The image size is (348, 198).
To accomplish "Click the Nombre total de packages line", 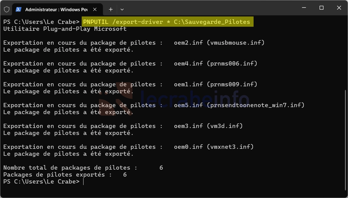I will coord(83,168).
